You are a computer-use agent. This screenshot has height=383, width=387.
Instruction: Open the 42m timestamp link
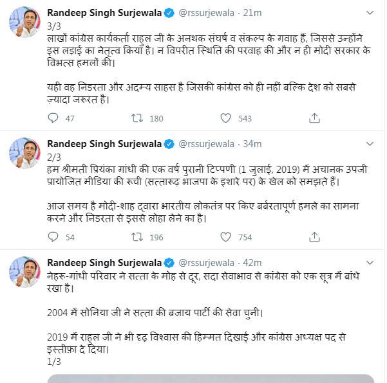coord(253,262)
